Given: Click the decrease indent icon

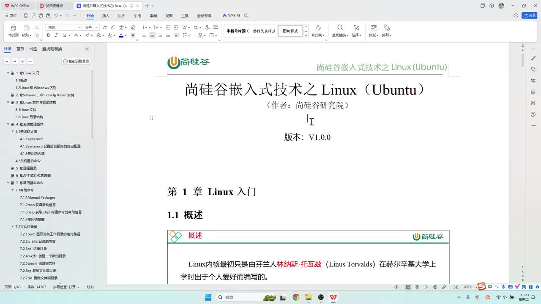Looking at the screenshot, I should pyautogui.click(x=168, y=27).
